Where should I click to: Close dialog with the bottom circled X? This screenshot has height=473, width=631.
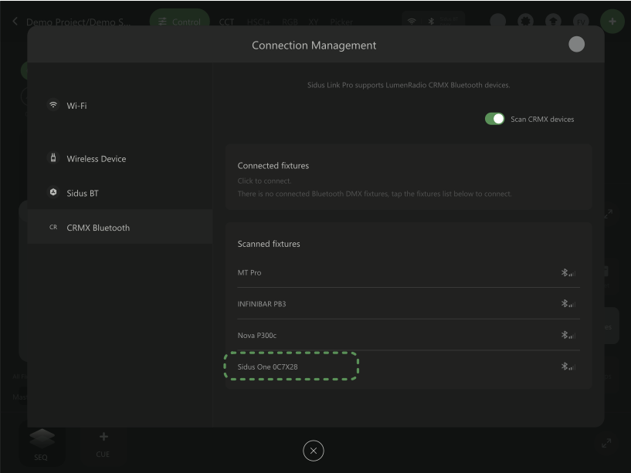[x=312, y=451]
